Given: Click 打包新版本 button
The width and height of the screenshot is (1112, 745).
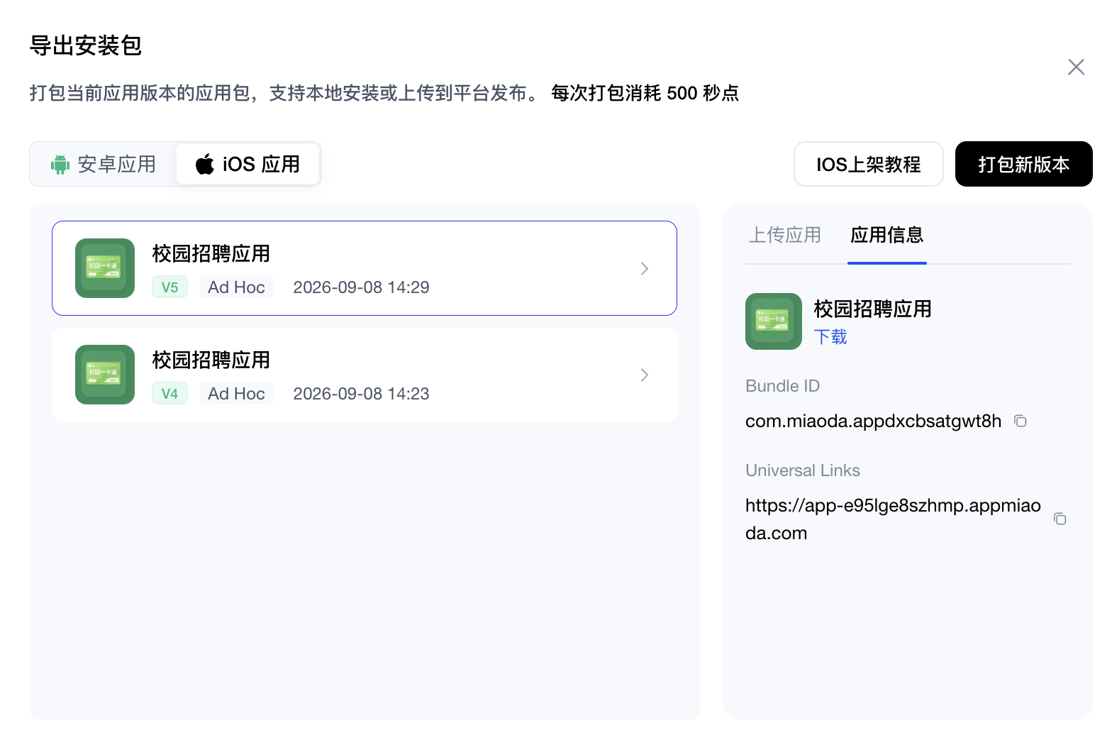Looking at the screenshot, I should [x=1023, y=164].
